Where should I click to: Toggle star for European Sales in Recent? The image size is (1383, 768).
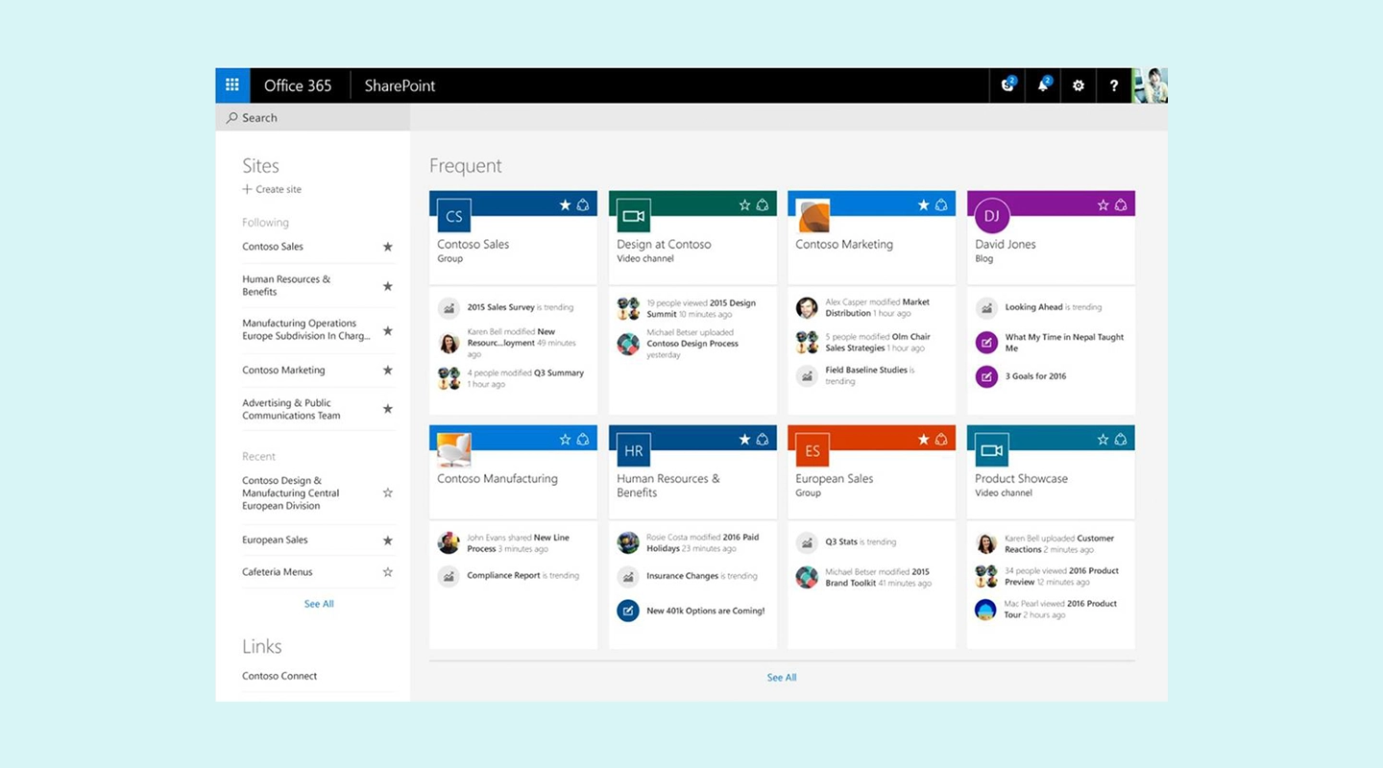click(x=388, y=540)
